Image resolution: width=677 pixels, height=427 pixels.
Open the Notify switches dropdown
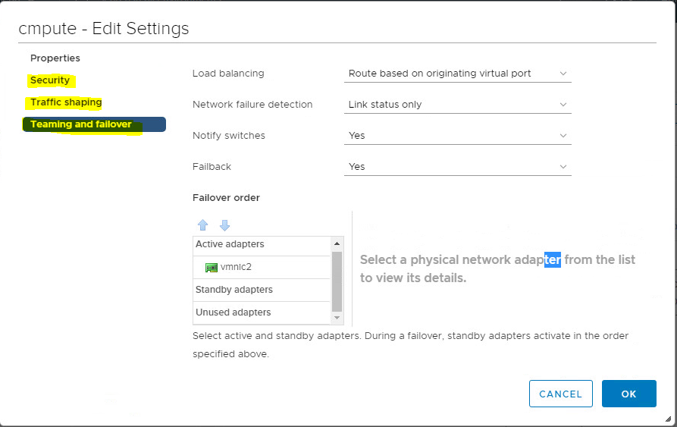tap(457, 136)
